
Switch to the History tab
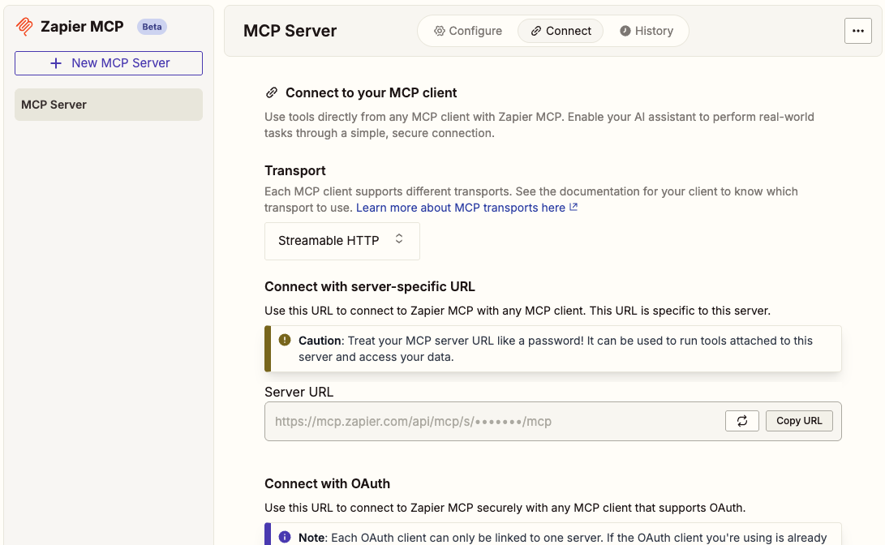point(647,31)
